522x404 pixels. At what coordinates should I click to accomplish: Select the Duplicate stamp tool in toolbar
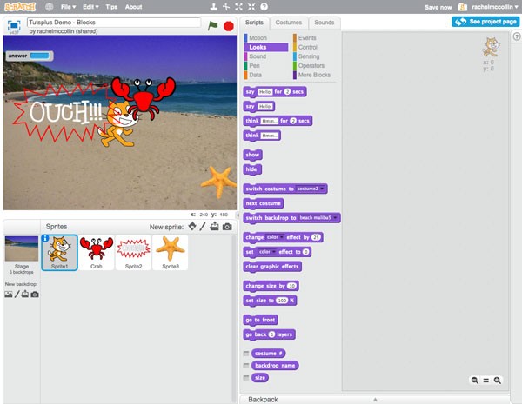click(x=214, y=7)
